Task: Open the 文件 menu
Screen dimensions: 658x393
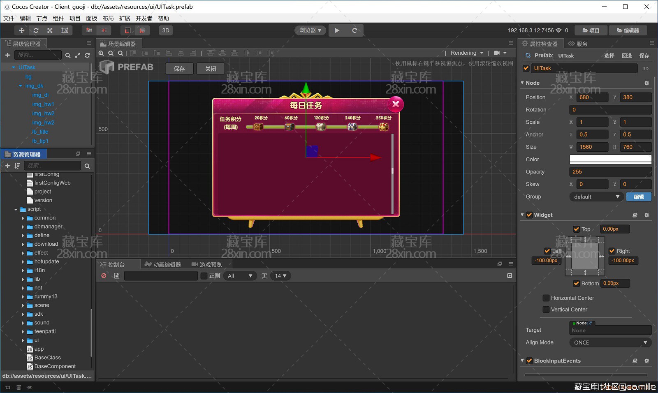Action: (x=9, y=18)
